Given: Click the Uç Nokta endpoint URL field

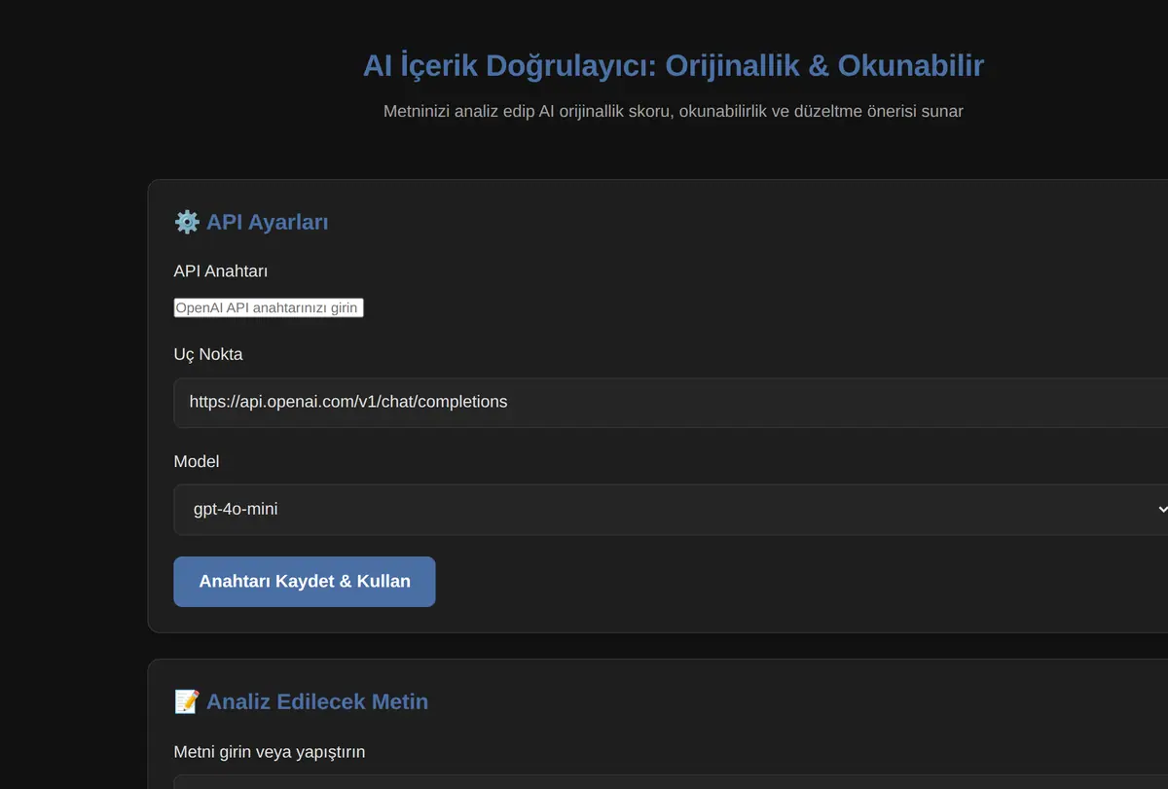Looking at the screenshot, I should click(x=672, y=402).
